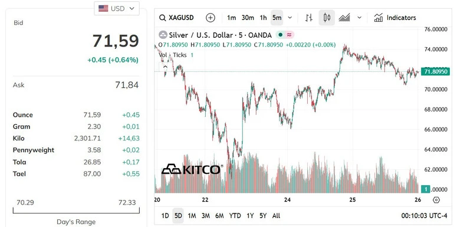Add a symbol with the plus circle icon
The height and width of the screenshot is (227, 454).
pos(210,18)
